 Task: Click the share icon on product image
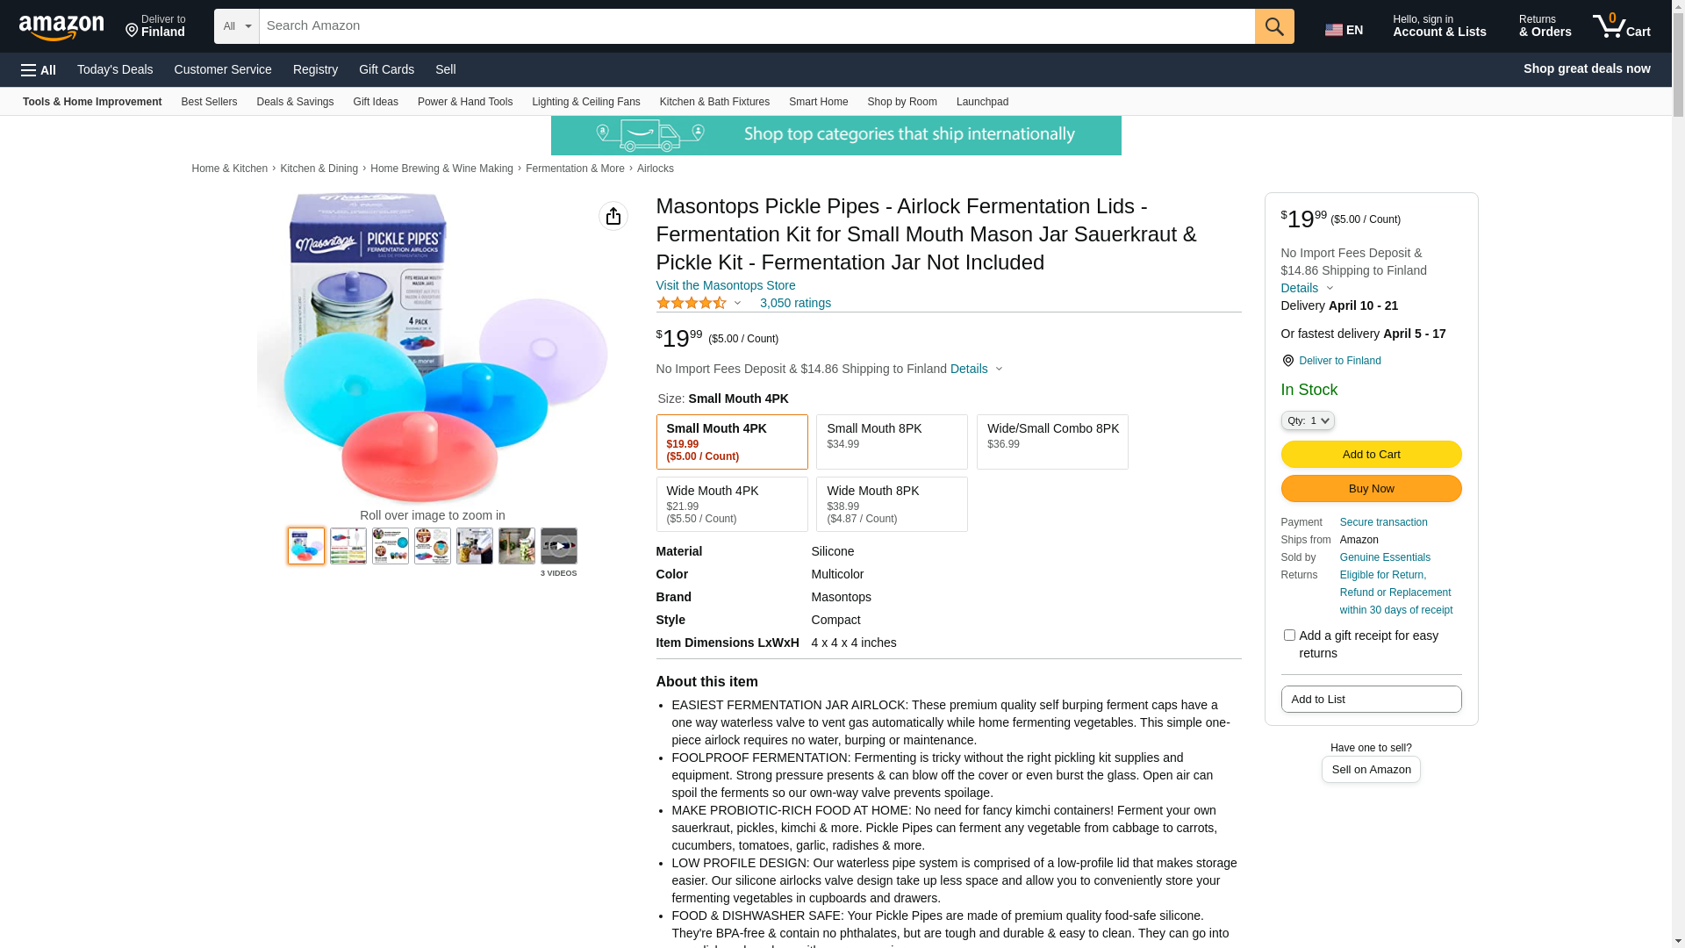(x=613, y=216)
